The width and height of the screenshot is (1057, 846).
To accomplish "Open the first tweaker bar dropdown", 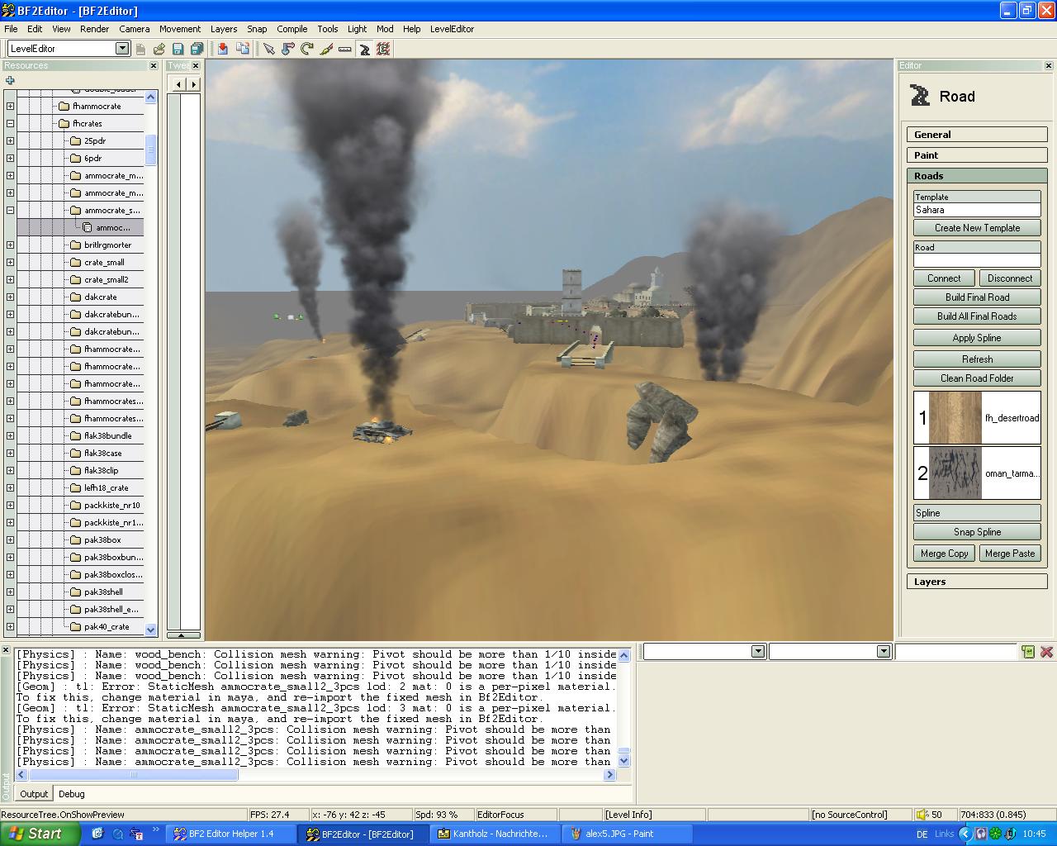I will click(x=758, y=652).
